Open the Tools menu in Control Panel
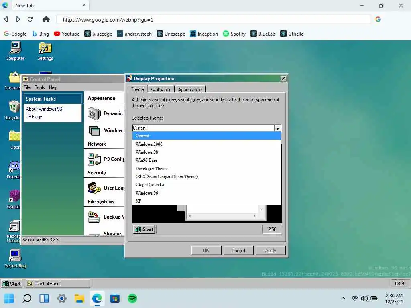Viewport: 411px width, 308px height. (x=40, y=87)
